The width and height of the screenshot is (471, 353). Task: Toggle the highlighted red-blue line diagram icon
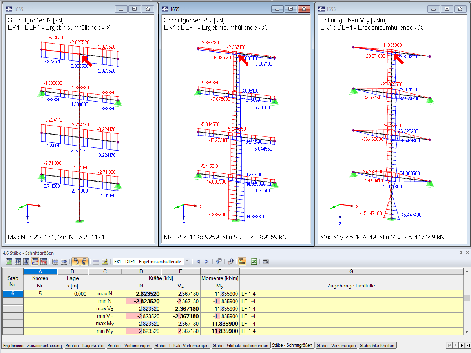35,261
